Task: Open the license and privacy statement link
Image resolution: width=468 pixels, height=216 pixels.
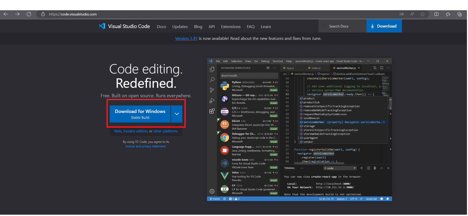Action: click(x=146, y=146)
